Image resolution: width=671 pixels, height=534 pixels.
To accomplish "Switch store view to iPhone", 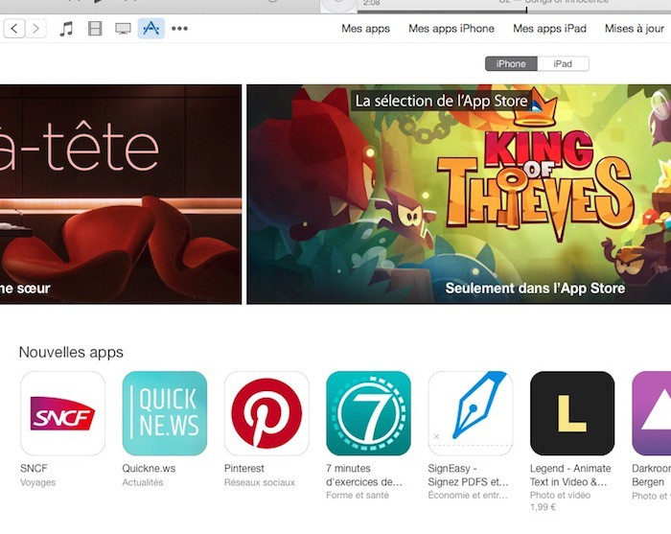I will [x=511, y=64].
